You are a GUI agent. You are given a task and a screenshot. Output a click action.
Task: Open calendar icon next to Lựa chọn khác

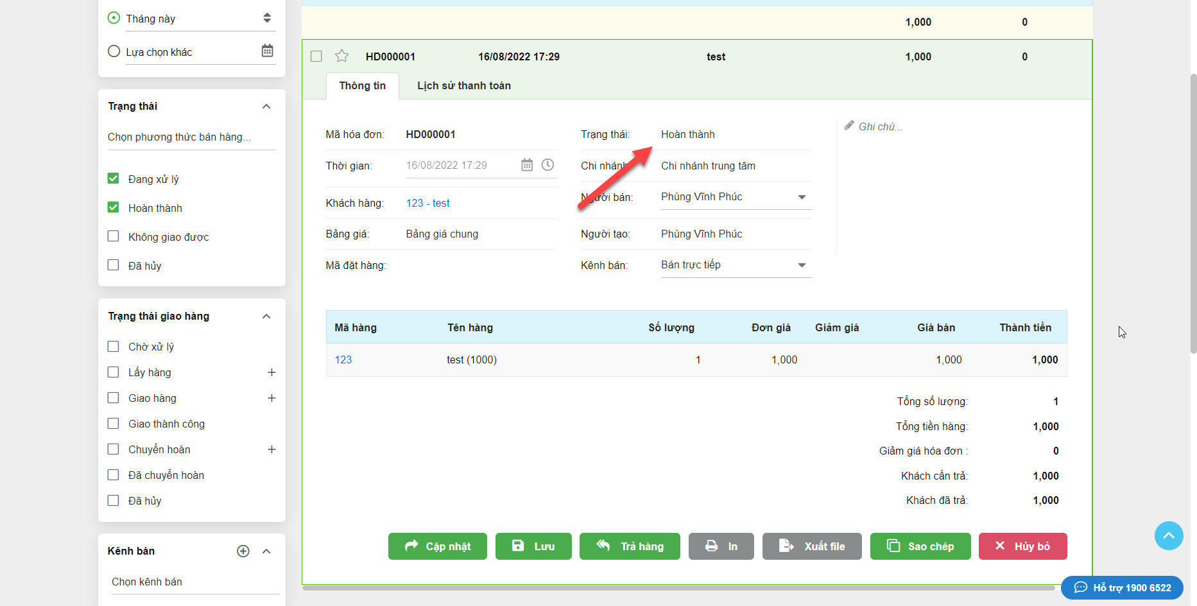(x=267, y=51)
